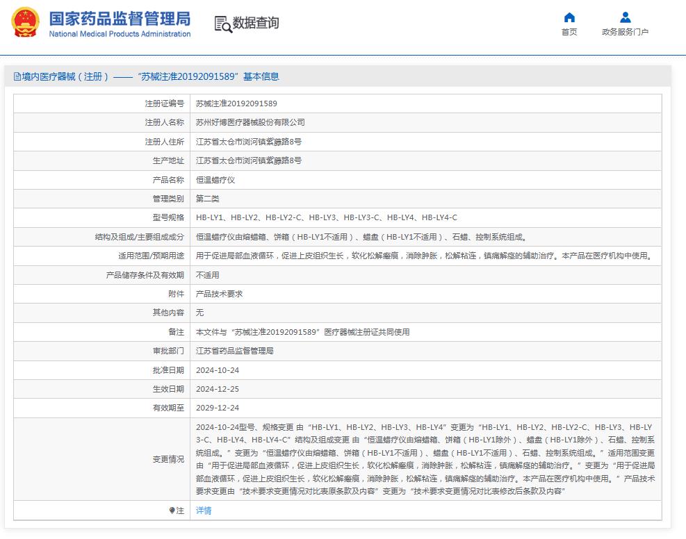Click the blue home icon above 首页
686x539 pixels.
pyautogui.click(x=569, y=18)
